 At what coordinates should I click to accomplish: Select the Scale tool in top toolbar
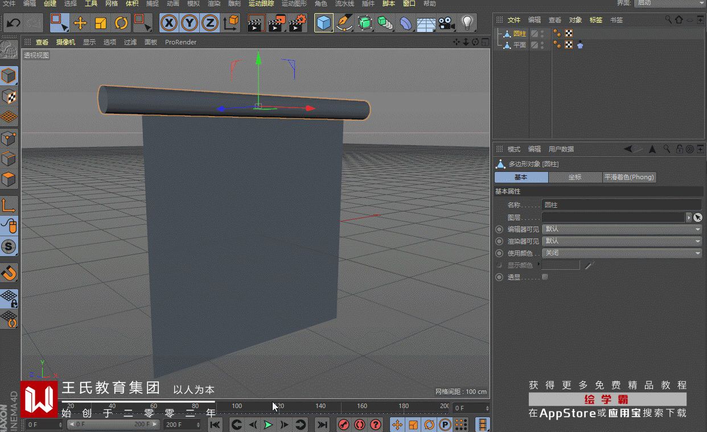101,23
